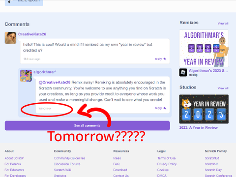236x177 pixels.
Task: Open Download footer link
Action: (x=120, y=170)
